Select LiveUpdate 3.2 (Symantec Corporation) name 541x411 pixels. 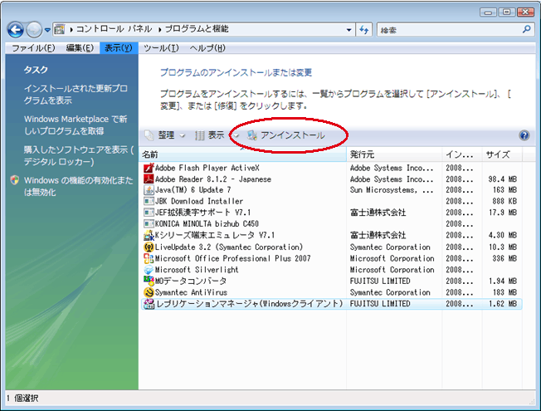229,247
